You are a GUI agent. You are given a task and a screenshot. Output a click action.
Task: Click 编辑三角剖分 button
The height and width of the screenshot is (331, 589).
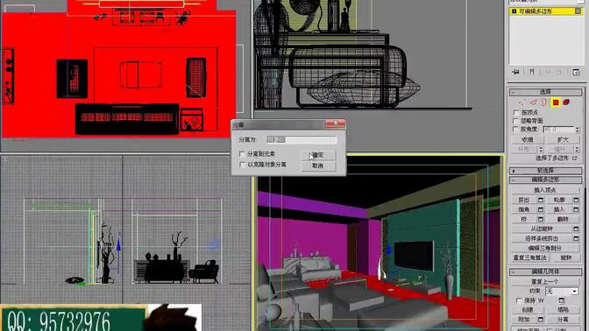545,248
